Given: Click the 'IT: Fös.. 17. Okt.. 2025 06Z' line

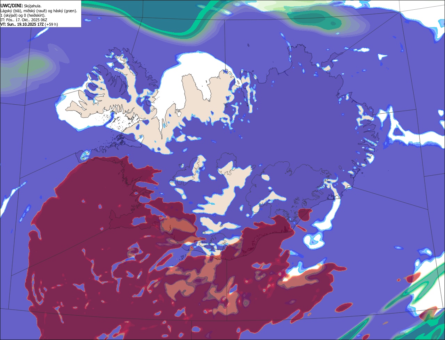Looking at the screenshot, I should [x=24, y=20].
